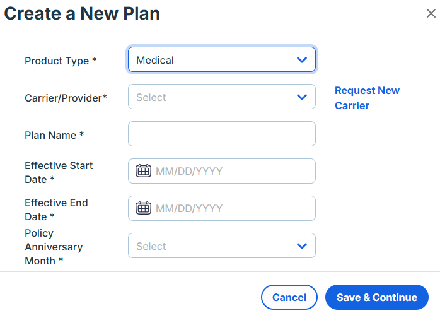Screen dimensions: 440x318
Task: Open the Carrier/Provider Select dropdown
Action: 222,97
